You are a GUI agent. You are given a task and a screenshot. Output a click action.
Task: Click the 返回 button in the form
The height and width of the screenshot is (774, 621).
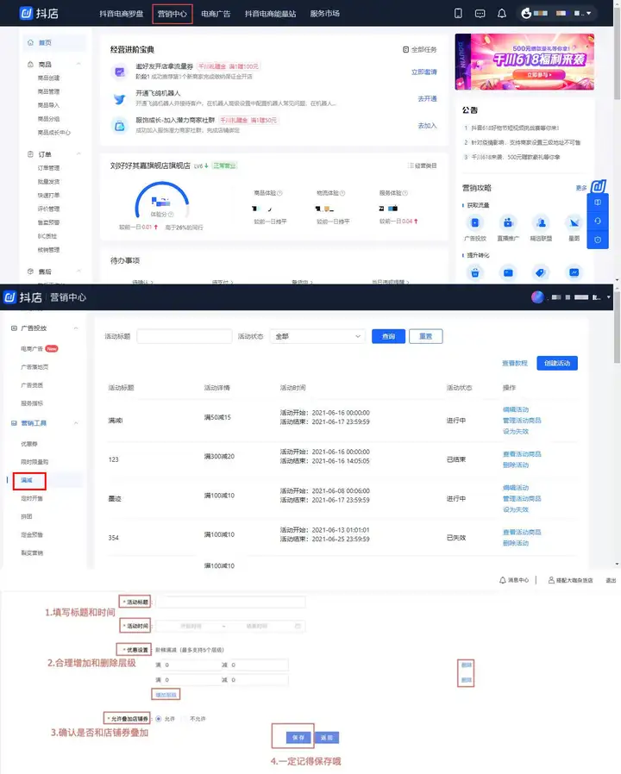click(327, 738)
